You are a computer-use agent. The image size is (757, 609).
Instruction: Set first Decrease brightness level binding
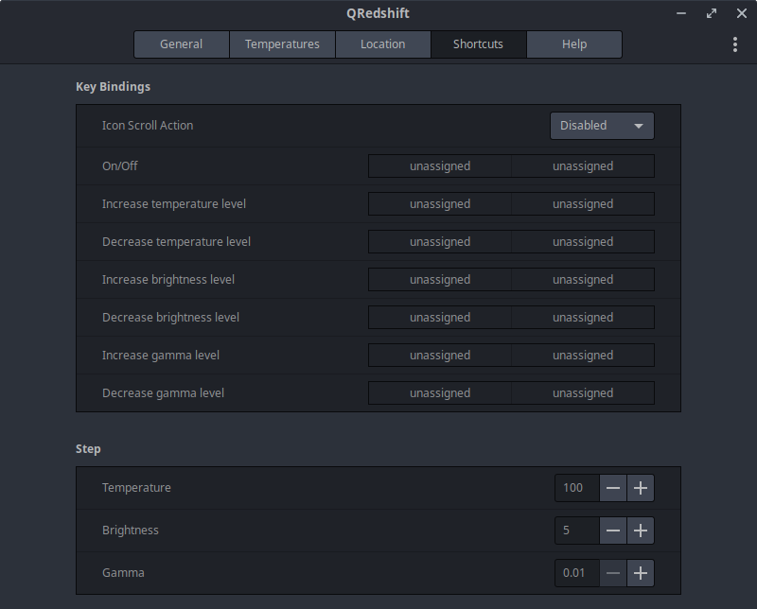[440, 318]
